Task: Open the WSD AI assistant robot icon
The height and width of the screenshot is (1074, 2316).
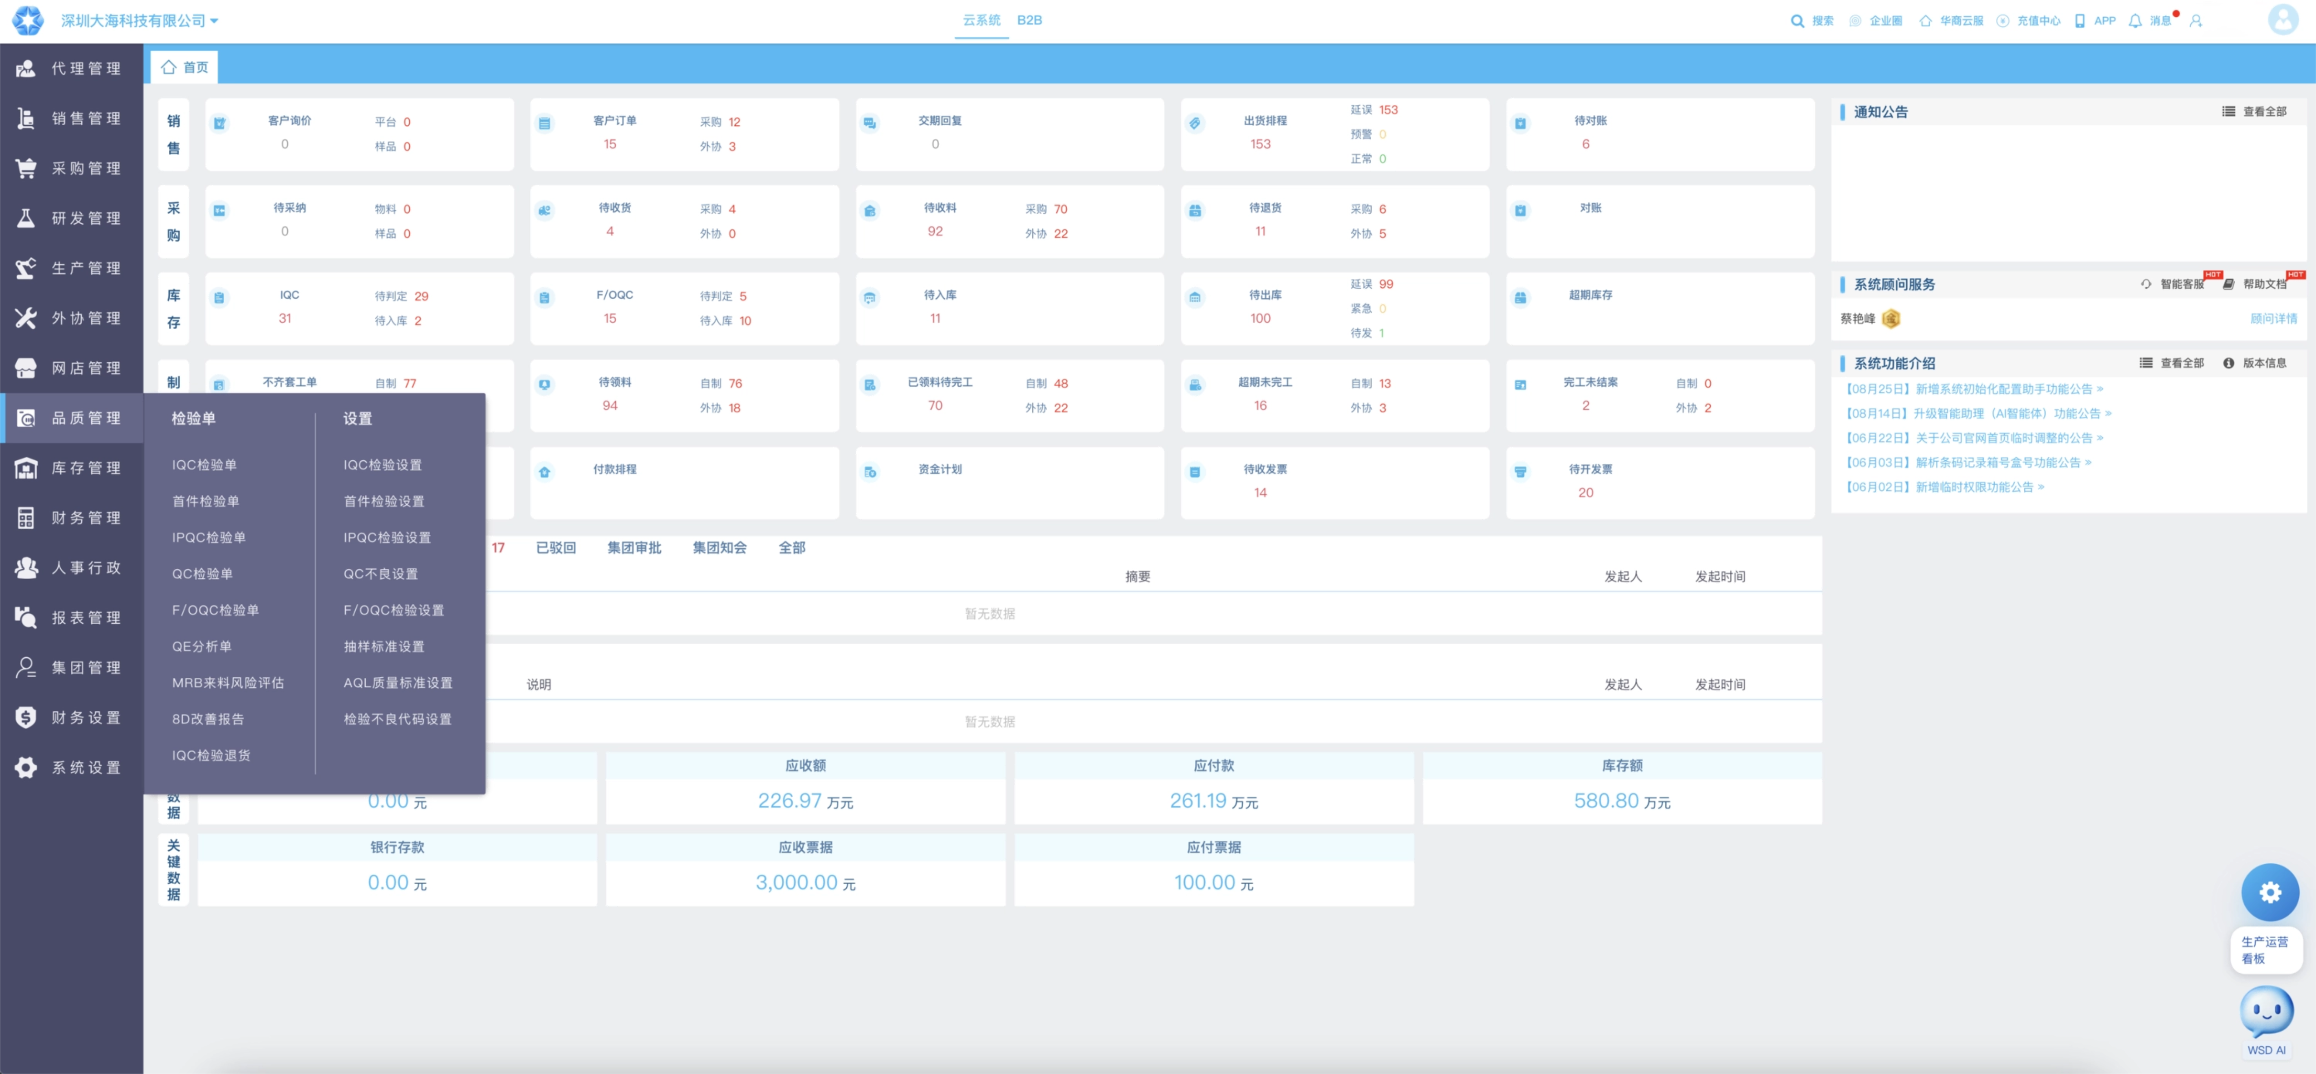Action: point(2266,1012)
